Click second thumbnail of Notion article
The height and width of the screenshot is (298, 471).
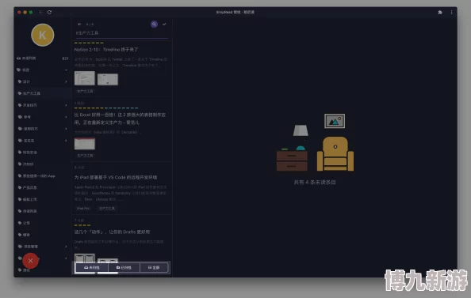click(x=108, y=79)
